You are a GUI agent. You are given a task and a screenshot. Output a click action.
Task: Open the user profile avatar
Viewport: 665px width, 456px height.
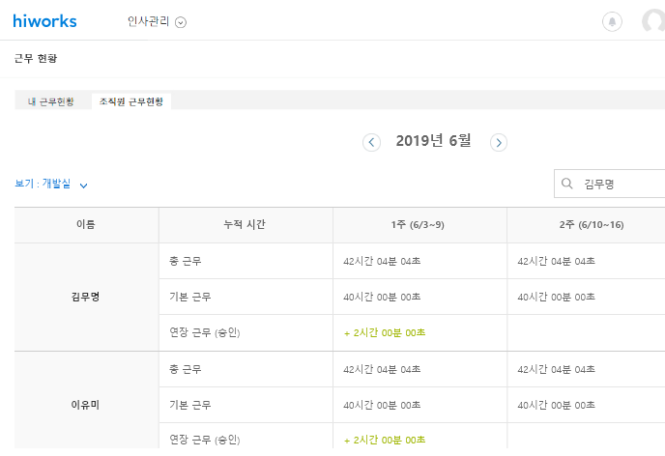(x=654, y=21)
